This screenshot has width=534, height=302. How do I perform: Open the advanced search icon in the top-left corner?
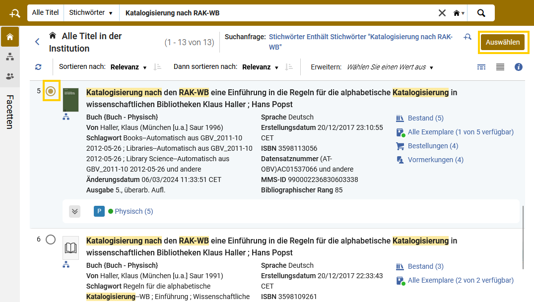click(x=14, y=13)
